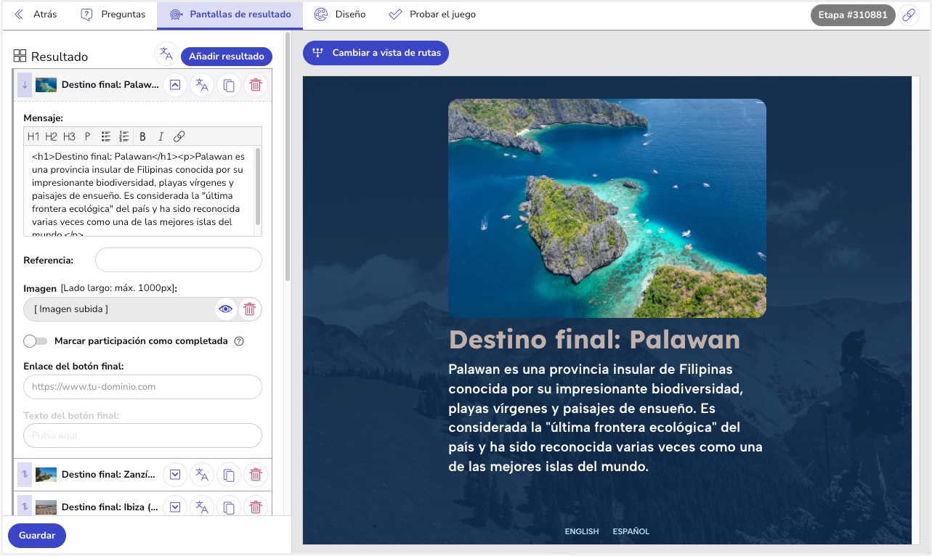
Task: Translate the Palawan result entry
Action: point(202,86)
